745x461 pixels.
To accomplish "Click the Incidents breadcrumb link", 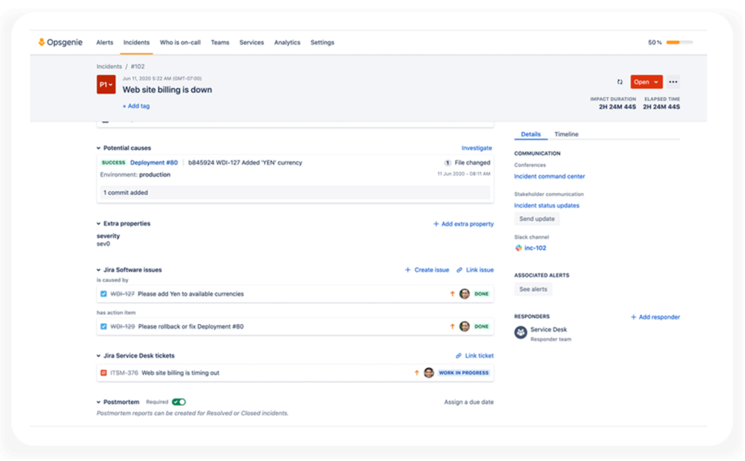I will [109, 67].
